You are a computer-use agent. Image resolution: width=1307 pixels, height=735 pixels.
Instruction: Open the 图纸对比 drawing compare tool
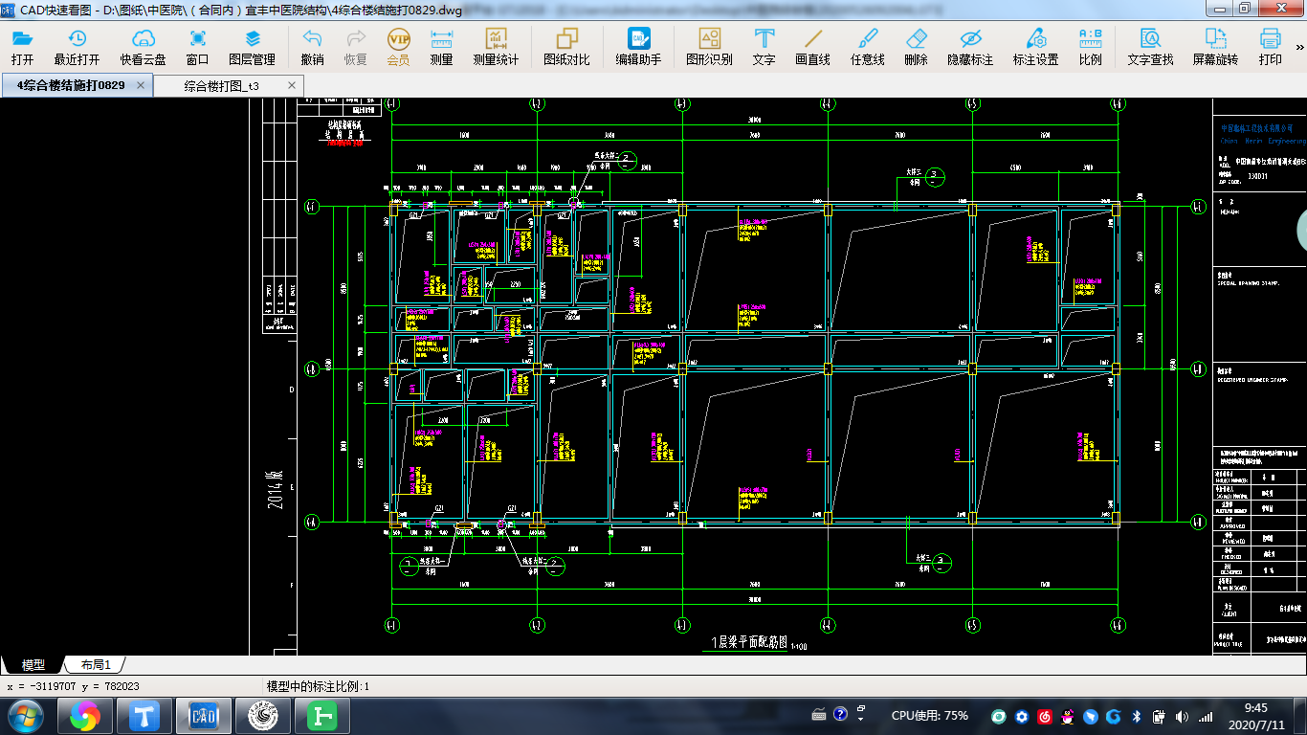click(567, 46)
